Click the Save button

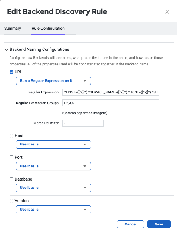pos(159,224)
